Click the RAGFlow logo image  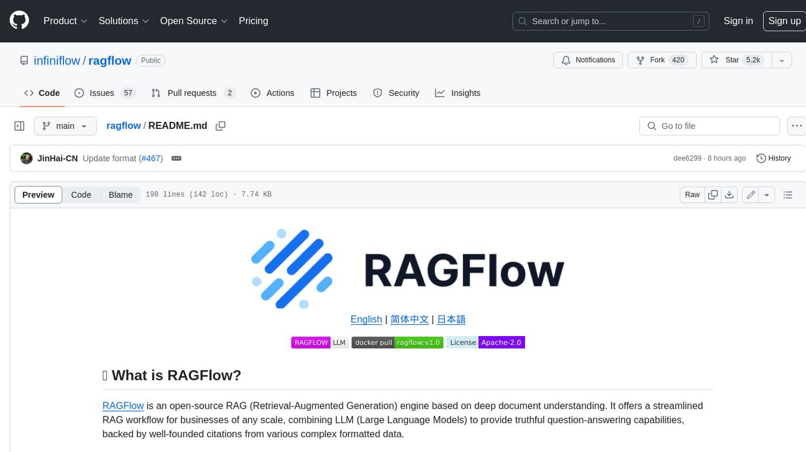pos(408,268)
